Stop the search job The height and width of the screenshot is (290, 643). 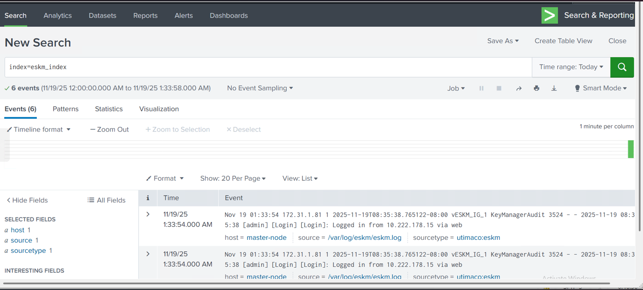click(499, 88)
